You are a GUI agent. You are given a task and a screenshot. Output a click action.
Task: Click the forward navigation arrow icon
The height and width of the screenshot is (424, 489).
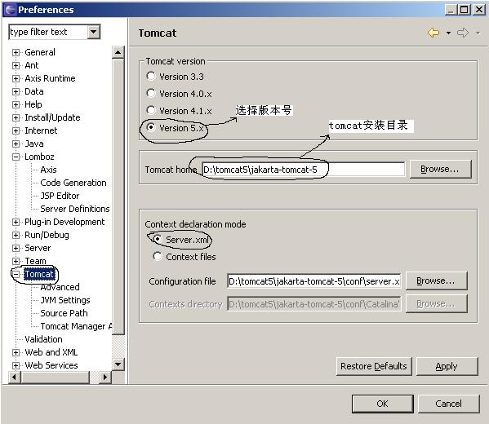[463, 33]
